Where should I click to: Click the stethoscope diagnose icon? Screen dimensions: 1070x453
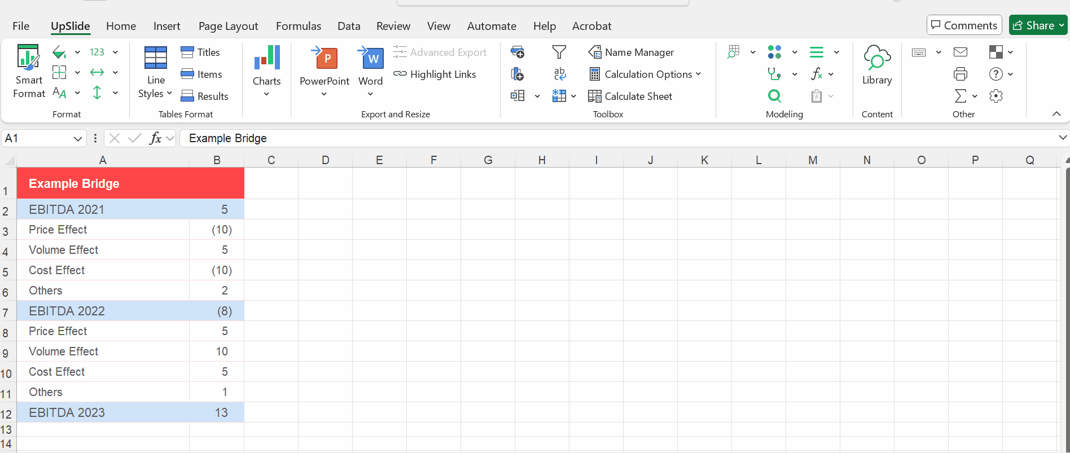tap(775, 74)
